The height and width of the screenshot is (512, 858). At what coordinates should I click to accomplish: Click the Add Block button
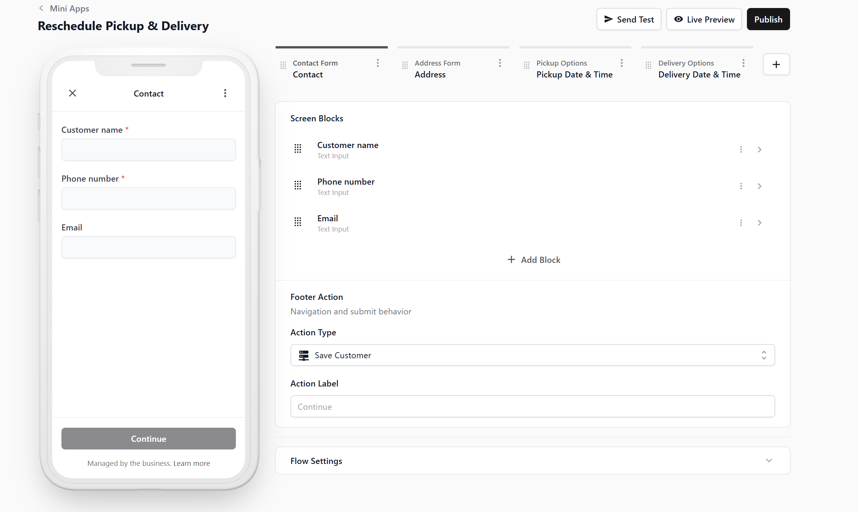pos(534,260)
